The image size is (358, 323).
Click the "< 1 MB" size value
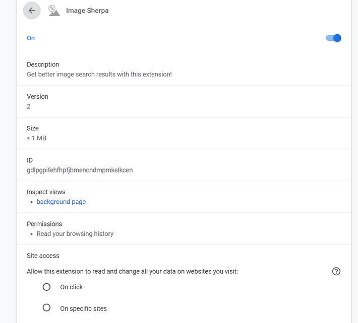coord(36,138)
